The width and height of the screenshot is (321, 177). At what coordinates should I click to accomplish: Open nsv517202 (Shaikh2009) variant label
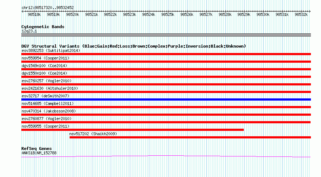coord(93,134)
